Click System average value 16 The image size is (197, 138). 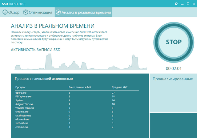click(113, 100)
